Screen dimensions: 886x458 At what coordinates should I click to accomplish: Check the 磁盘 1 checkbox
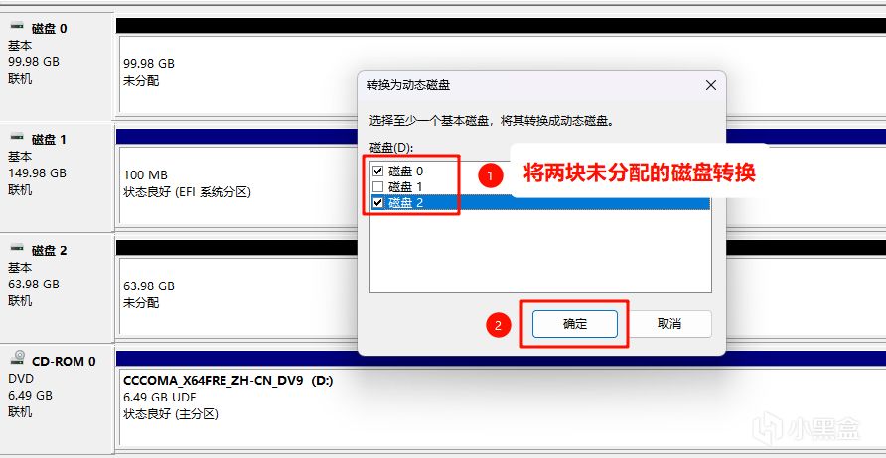click(378, 186)
